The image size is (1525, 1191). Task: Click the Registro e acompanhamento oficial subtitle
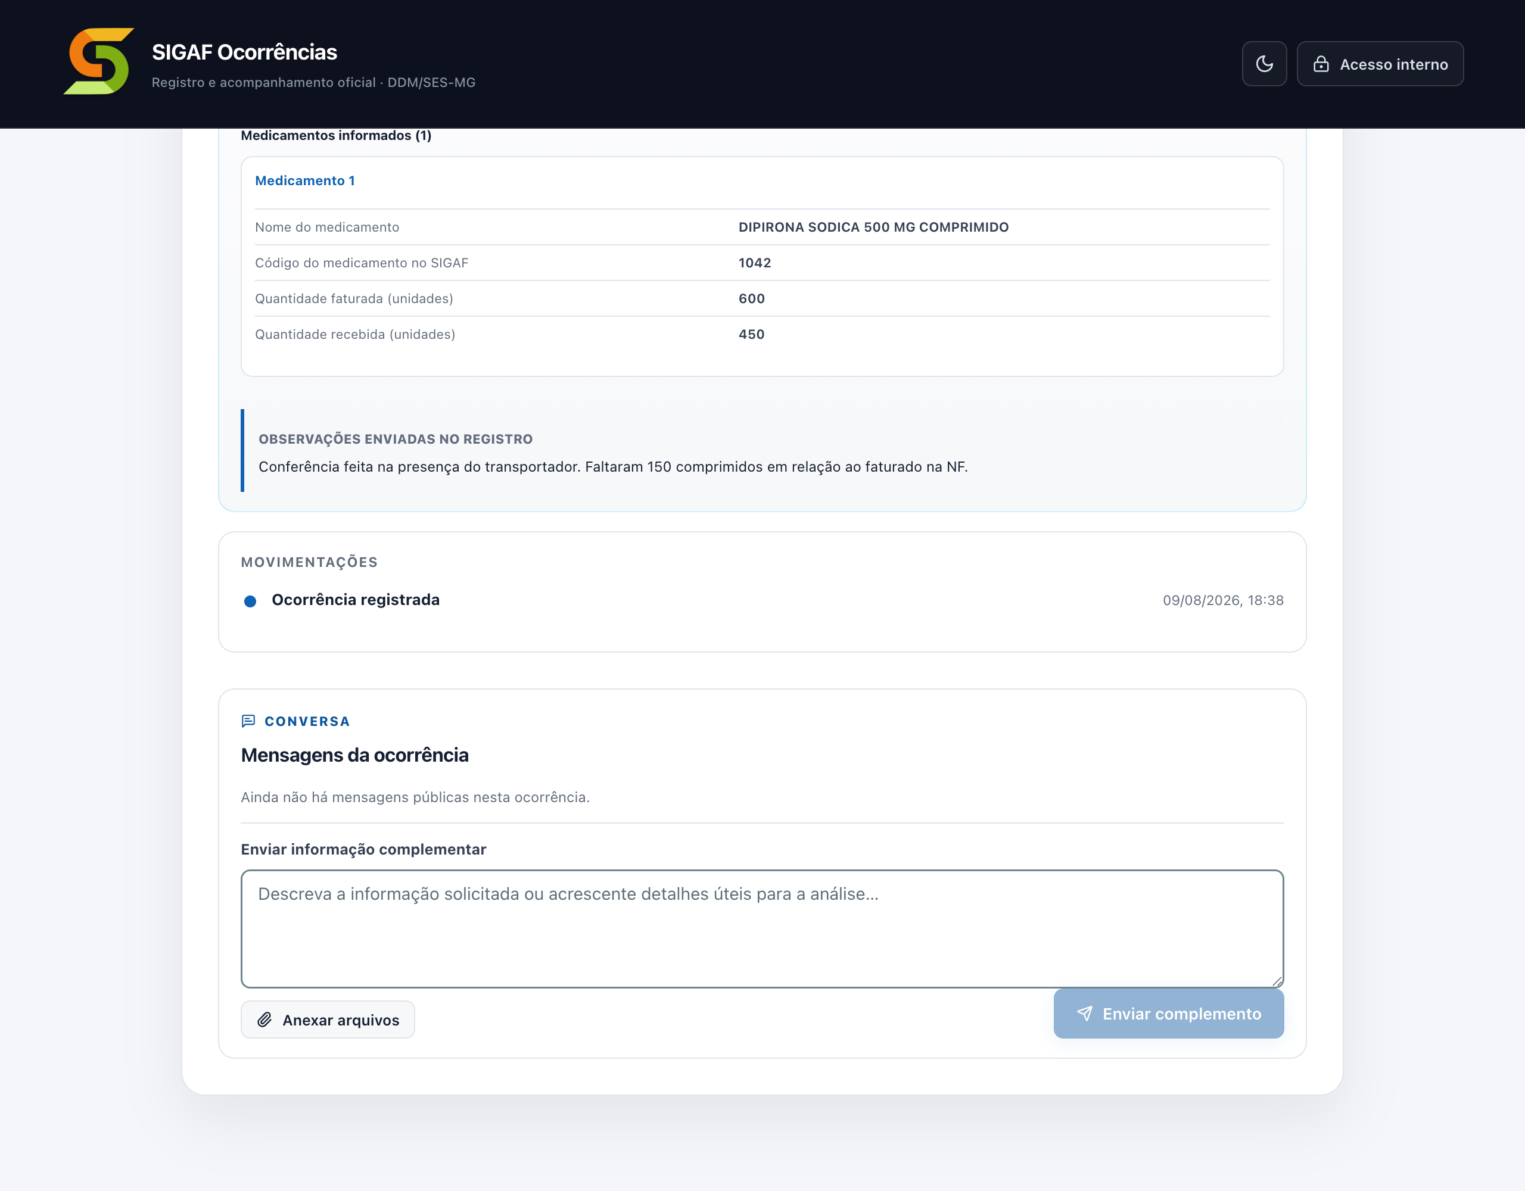tap(313, 82)
